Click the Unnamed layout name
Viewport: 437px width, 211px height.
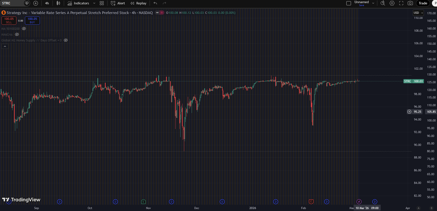click(x=362, y=2)
